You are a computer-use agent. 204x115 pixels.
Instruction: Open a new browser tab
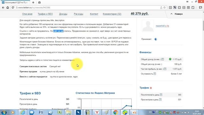coord(33,3)
